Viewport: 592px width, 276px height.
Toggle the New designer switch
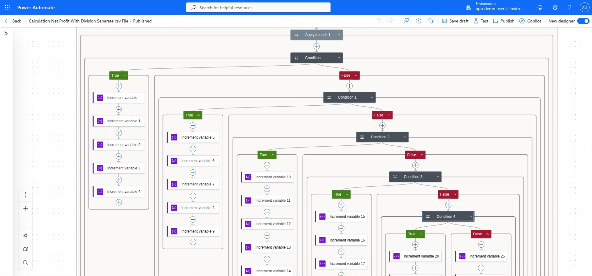tap(583, 21)
